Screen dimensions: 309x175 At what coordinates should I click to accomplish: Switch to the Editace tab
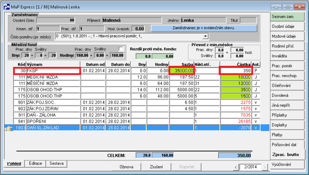click(x=35, y=163)
